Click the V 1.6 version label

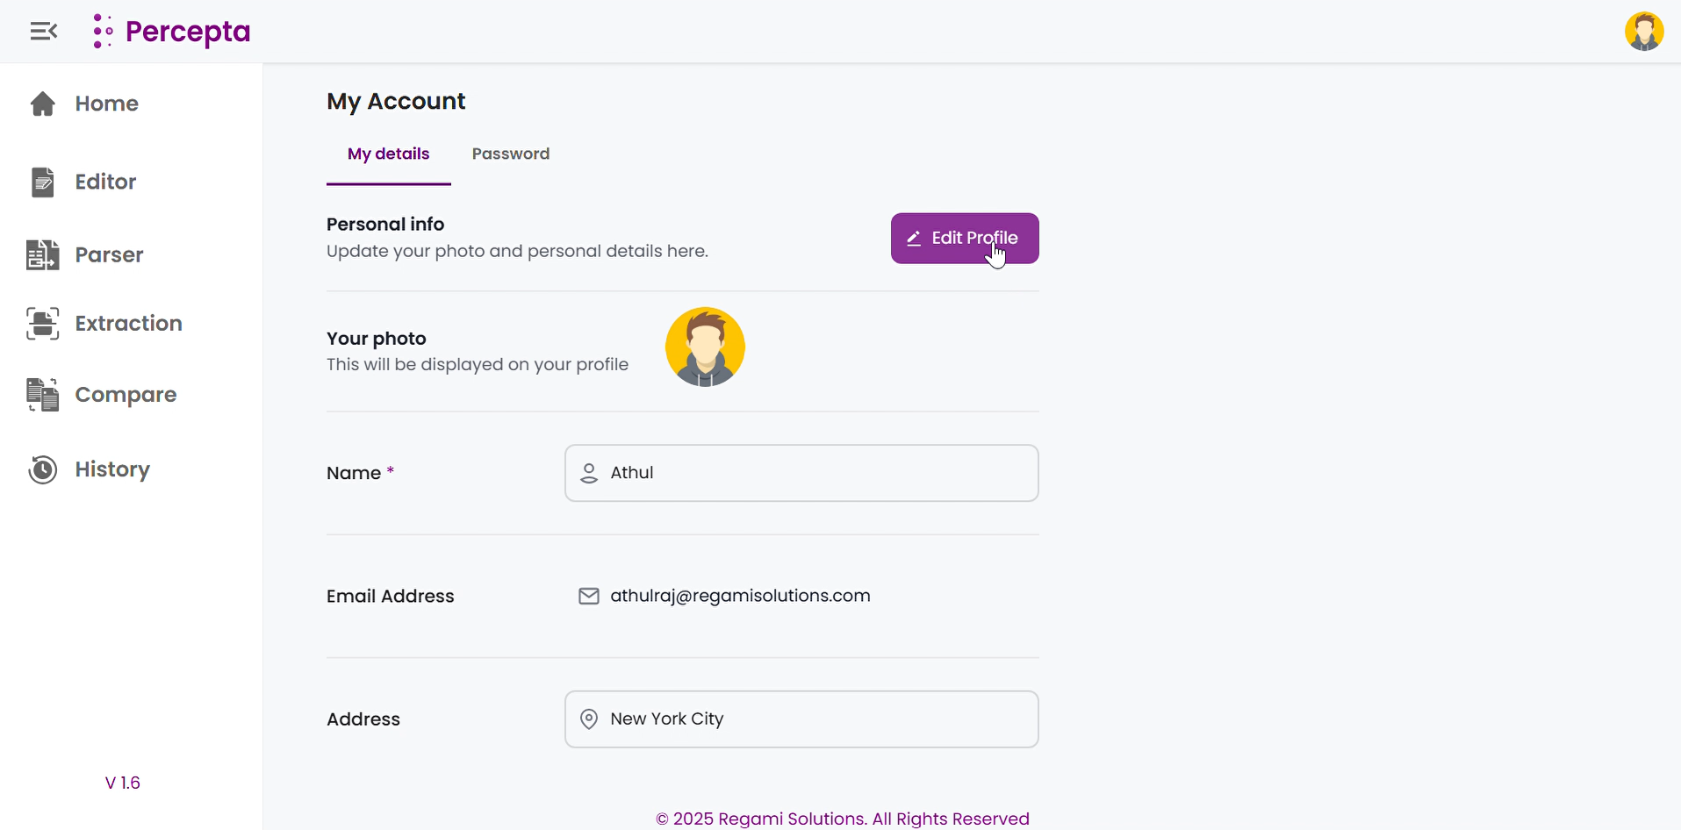coord(123,782)
